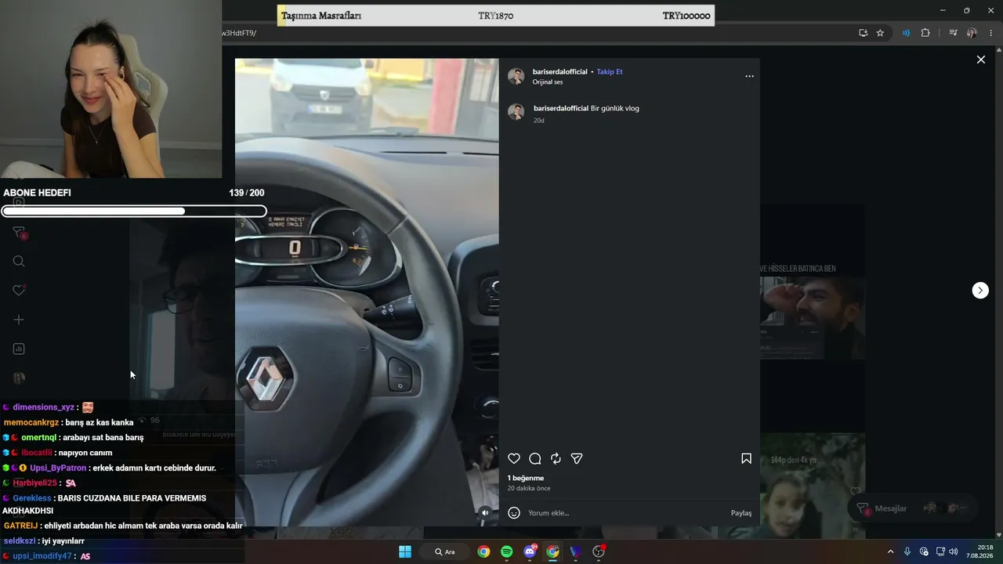1003x564 pixels.
Task: Open the Chrome profile avatar
Action: (x=972, y=33)
